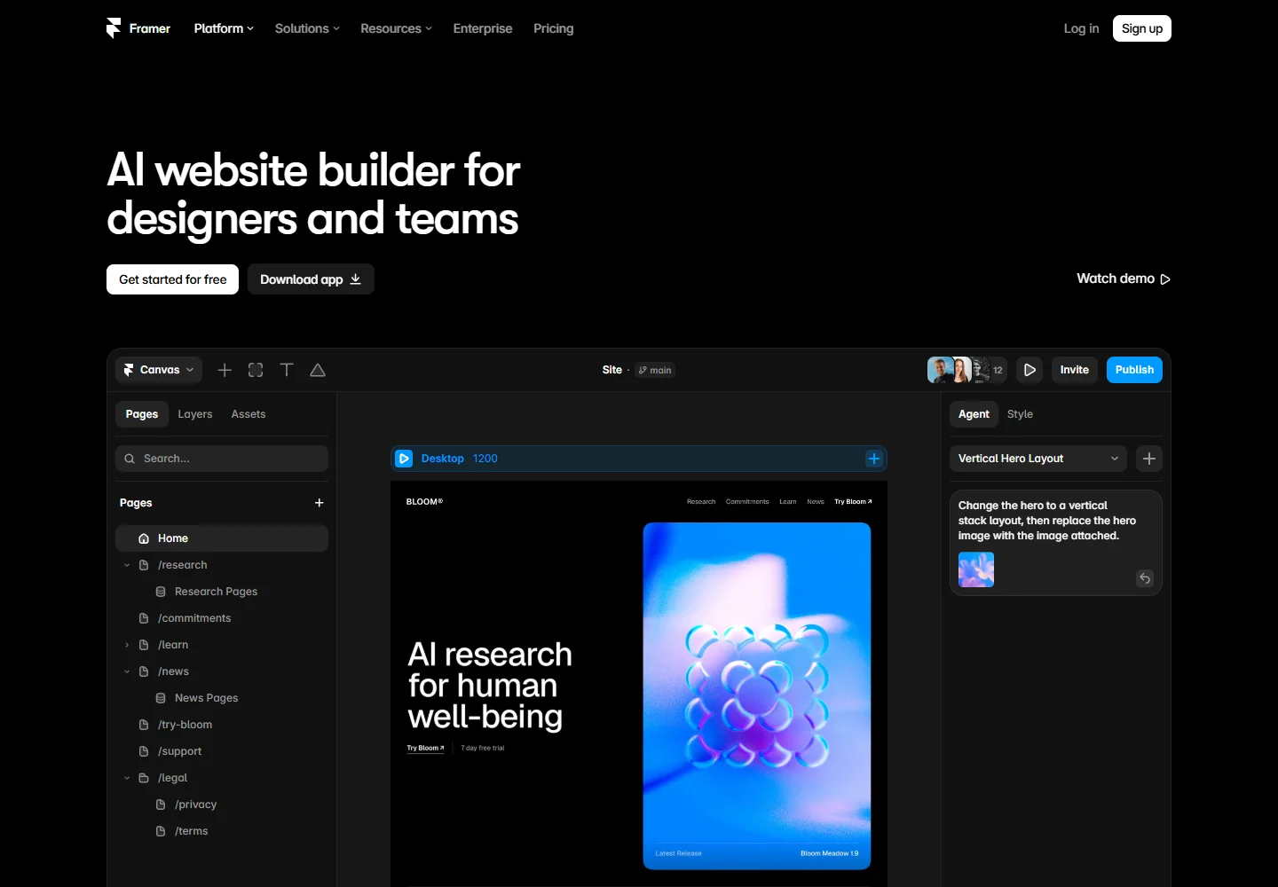The width and height of the screenshot is (1278, 887).
Task: Click the search magnifier icon
Action: point(130,459)
